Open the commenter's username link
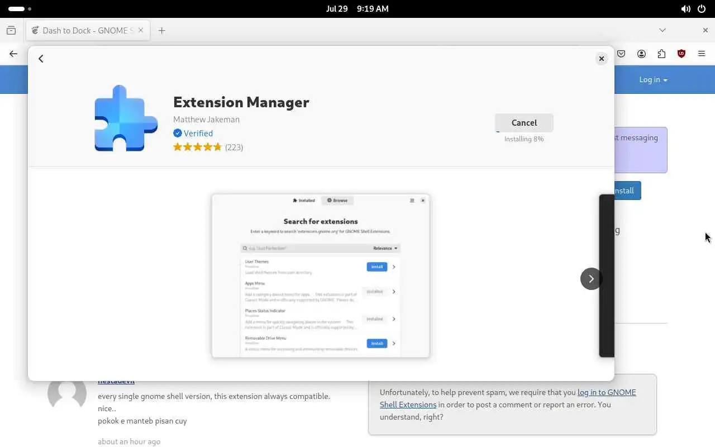 pyautogui.click(x=116, y=381)
